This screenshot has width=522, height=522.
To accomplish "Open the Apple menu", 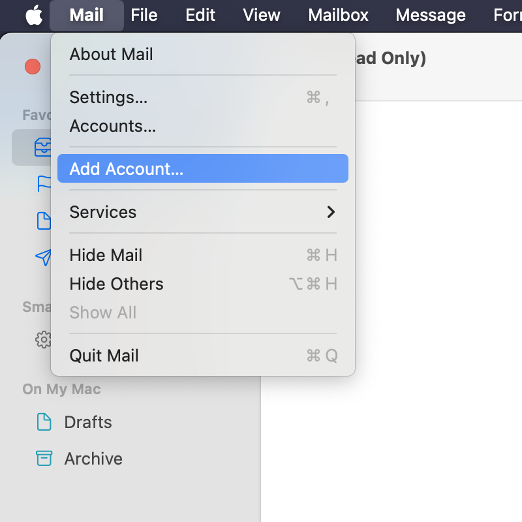I will coord(34,15).
